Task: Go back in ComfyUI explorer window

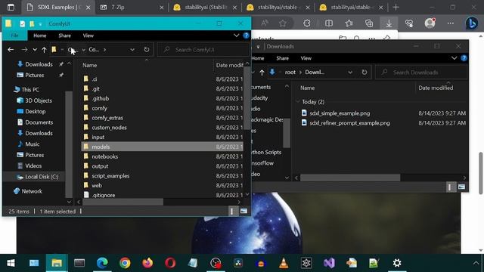Action: click(11, 50)
